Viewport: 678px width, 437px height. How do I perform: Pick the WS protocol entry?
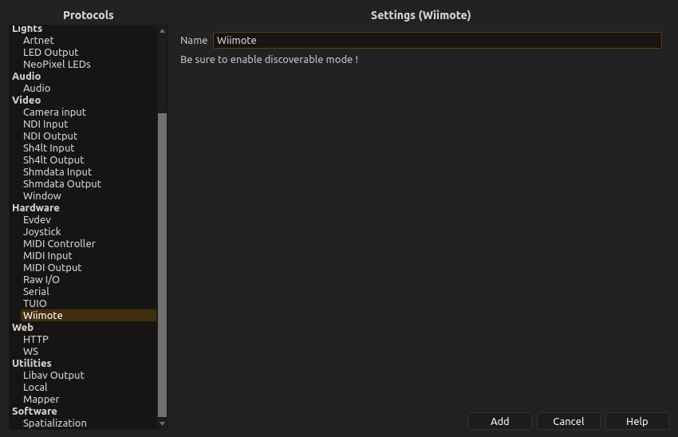pyautogui.click(x=30, y=351)
